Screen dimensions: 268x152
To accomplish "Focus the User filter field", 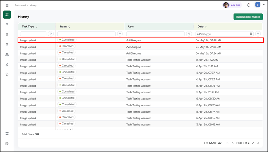I will point(155,34).
